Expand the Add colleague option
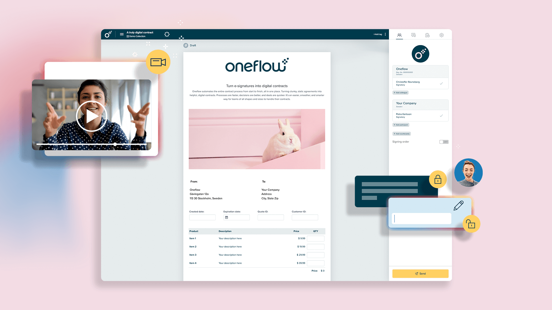The image size is (552, 310). point(401,92)
